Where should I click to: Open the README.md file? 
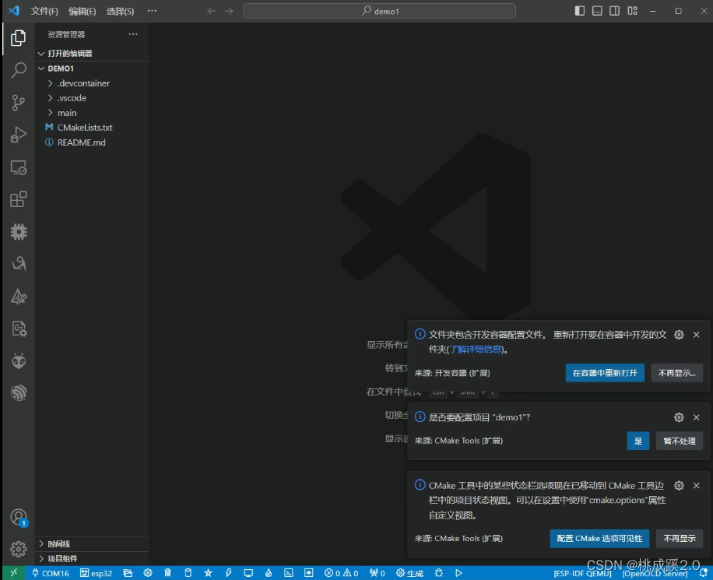92,142
